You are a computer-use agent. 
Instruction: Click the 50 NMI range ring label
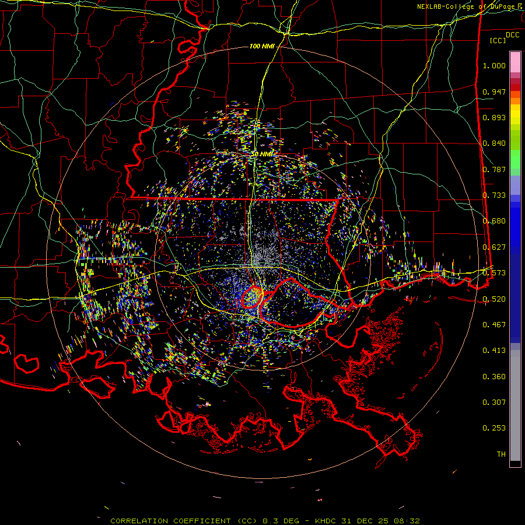coord(262,154)
